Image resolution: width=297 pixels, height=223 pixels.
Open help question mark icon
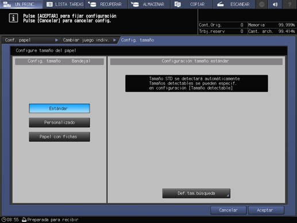tap(290, 4)
